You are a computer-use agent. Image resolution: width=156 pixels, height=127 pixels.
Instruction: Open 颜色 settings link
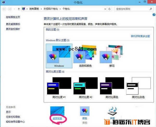click(x=85, y=118)
